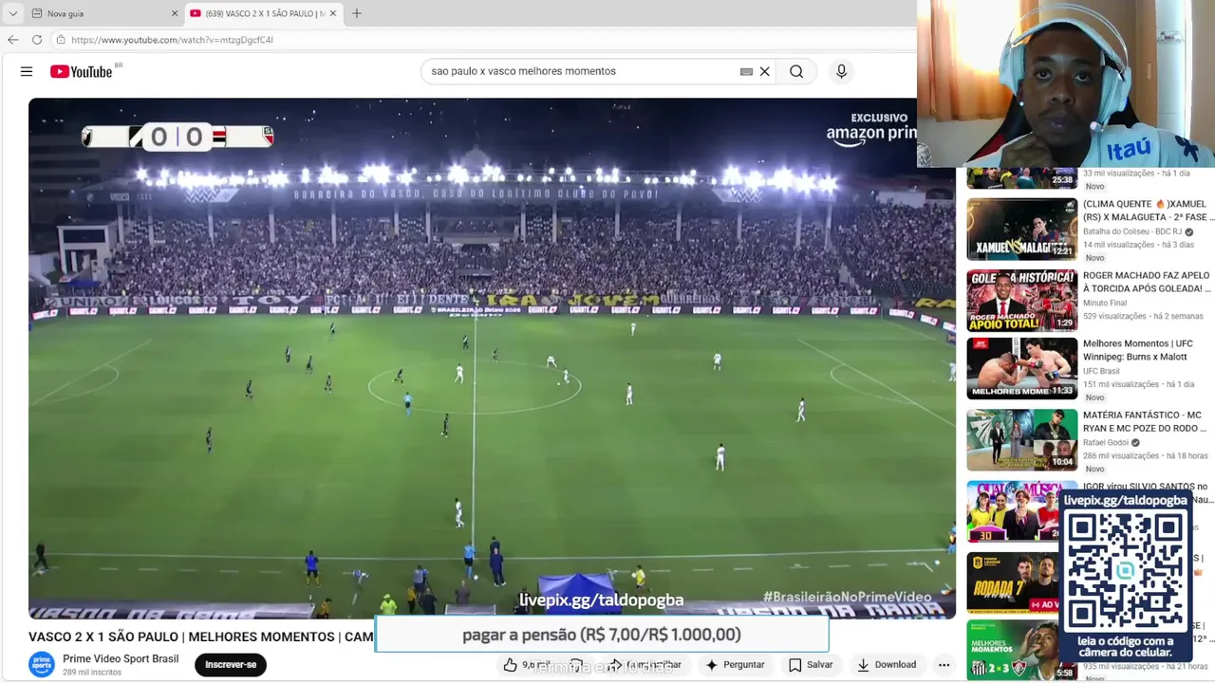
Task: Open the MATÉRIA FANTÁSTICO MC RYAN thumbnail
Action: (1022, 439)
